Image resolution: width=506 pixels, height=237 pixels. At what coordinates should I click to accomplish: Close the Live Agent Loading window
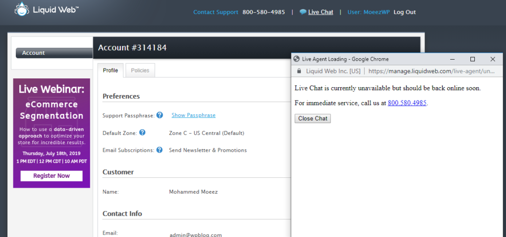[493, 59]
